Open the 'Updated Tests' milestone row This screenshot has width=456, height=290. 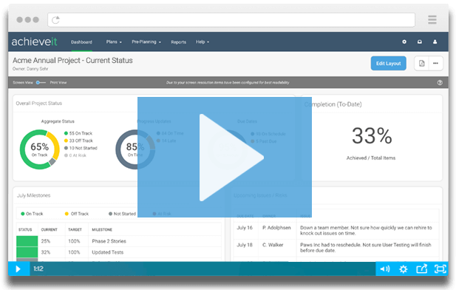pyautogui.click(x=119, y=252)
